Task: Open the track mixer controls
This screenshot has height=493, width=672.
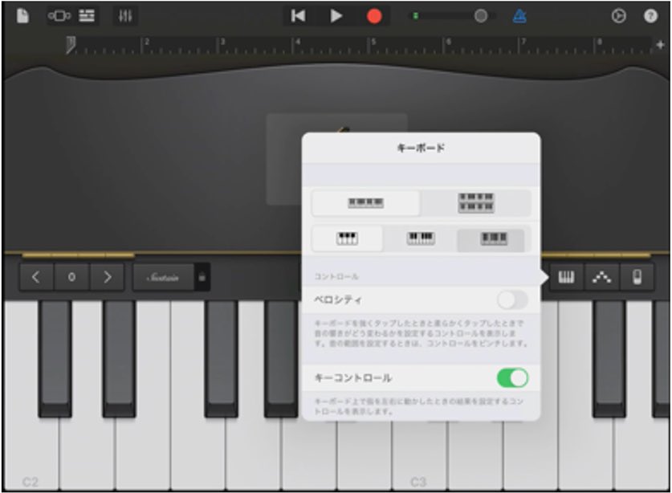Action: 125,16
